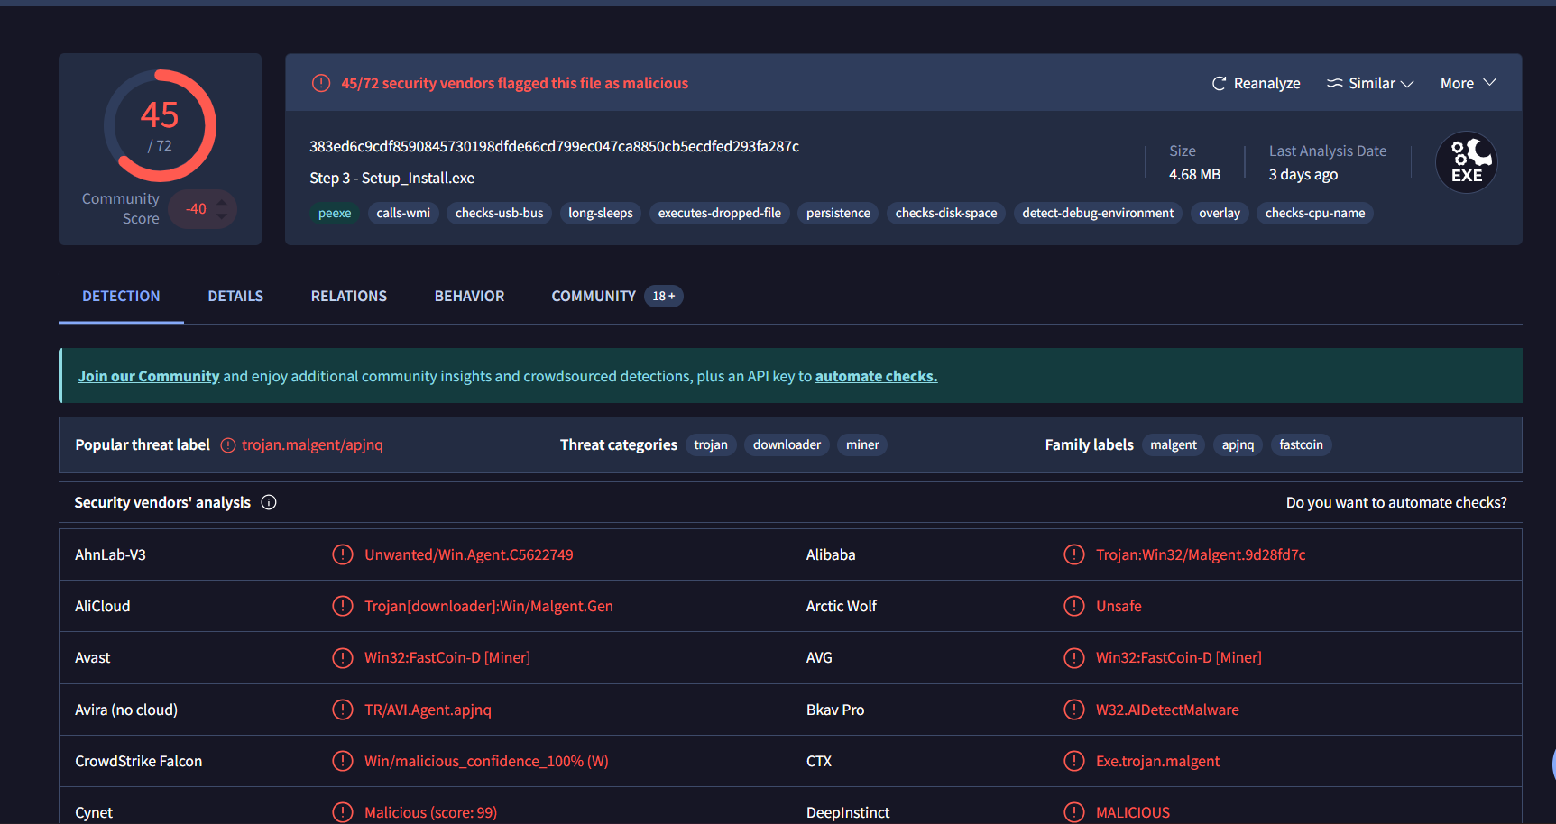
Task: Vote up the community score arrow
Action: (222, 202)
